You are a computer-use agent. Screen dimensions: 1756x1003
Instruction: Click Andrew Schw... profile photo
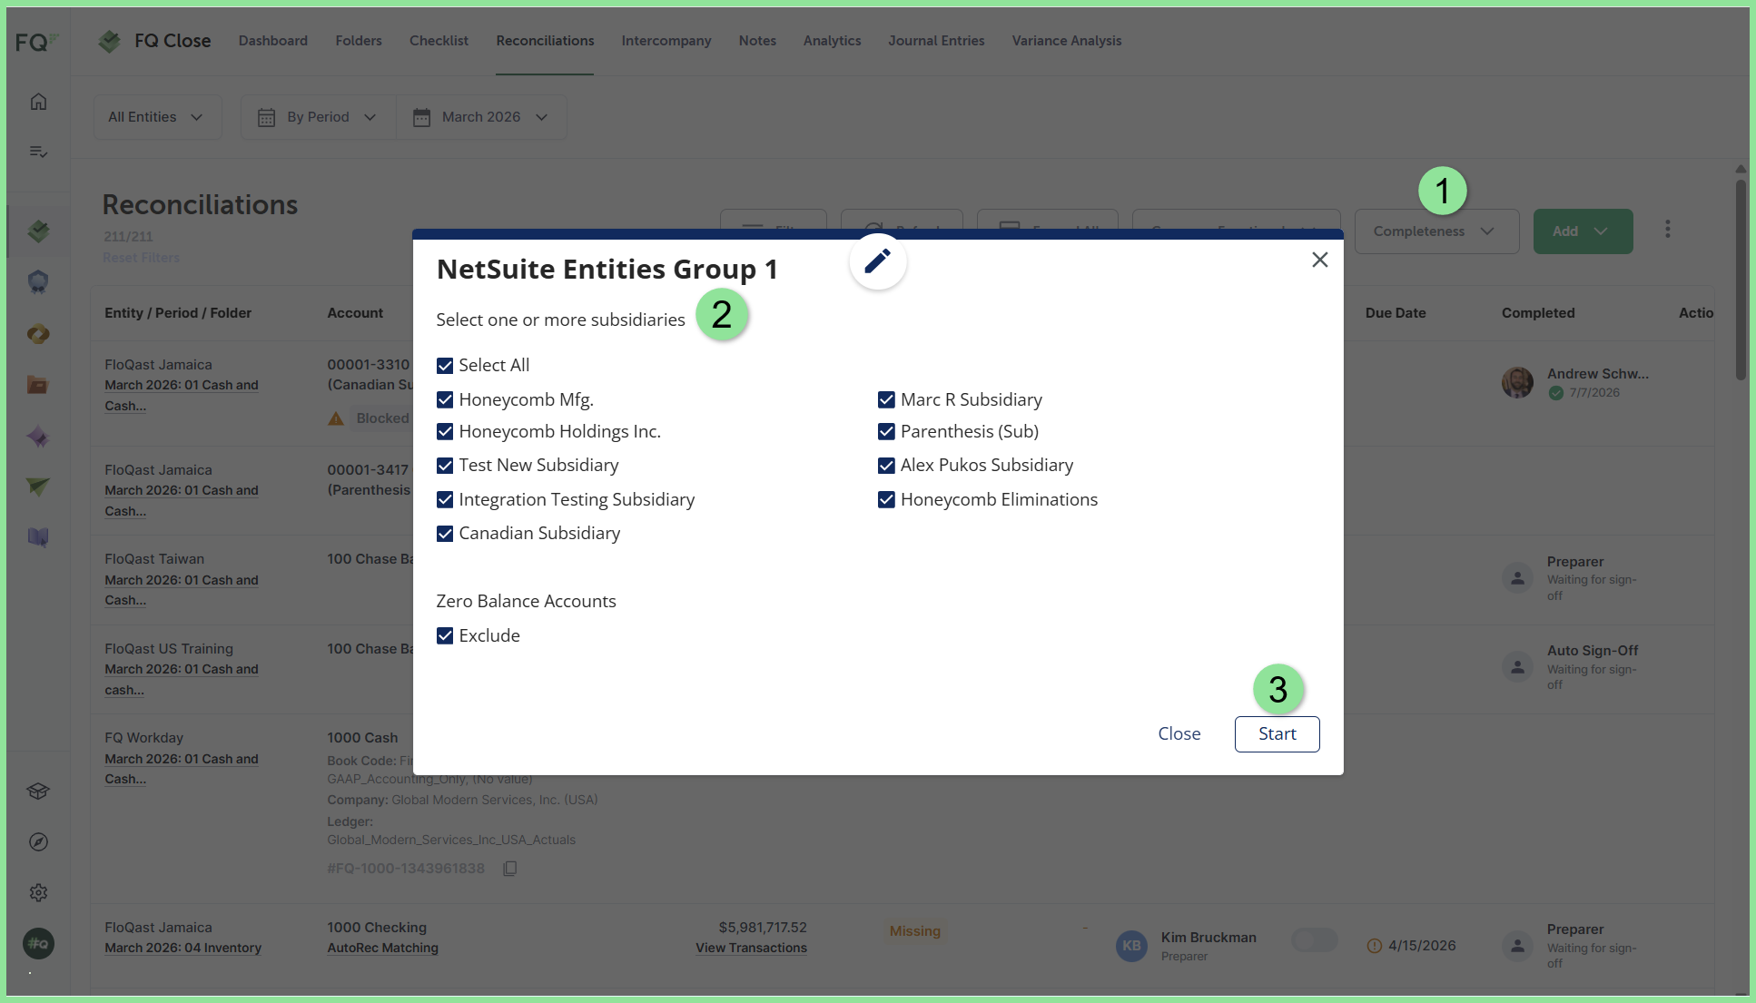pos(1517,383)
